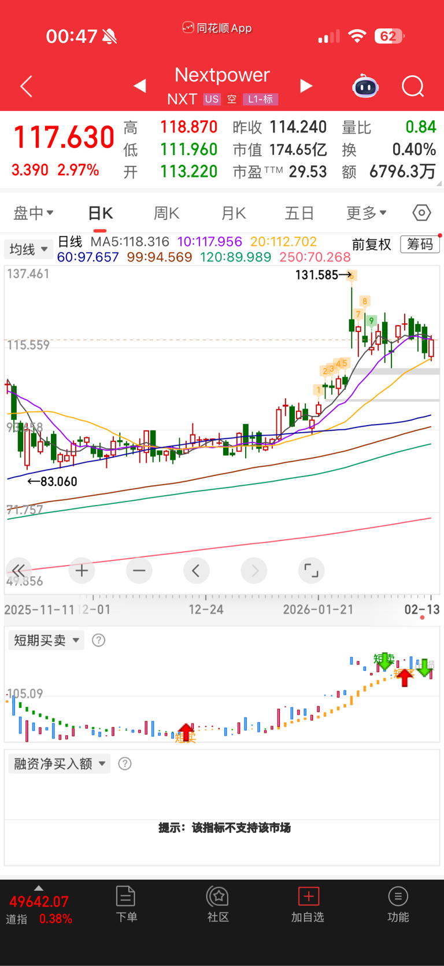444x966 pixels.
Task: Open help for 融资净买入额 indicator
Action: 124,764
